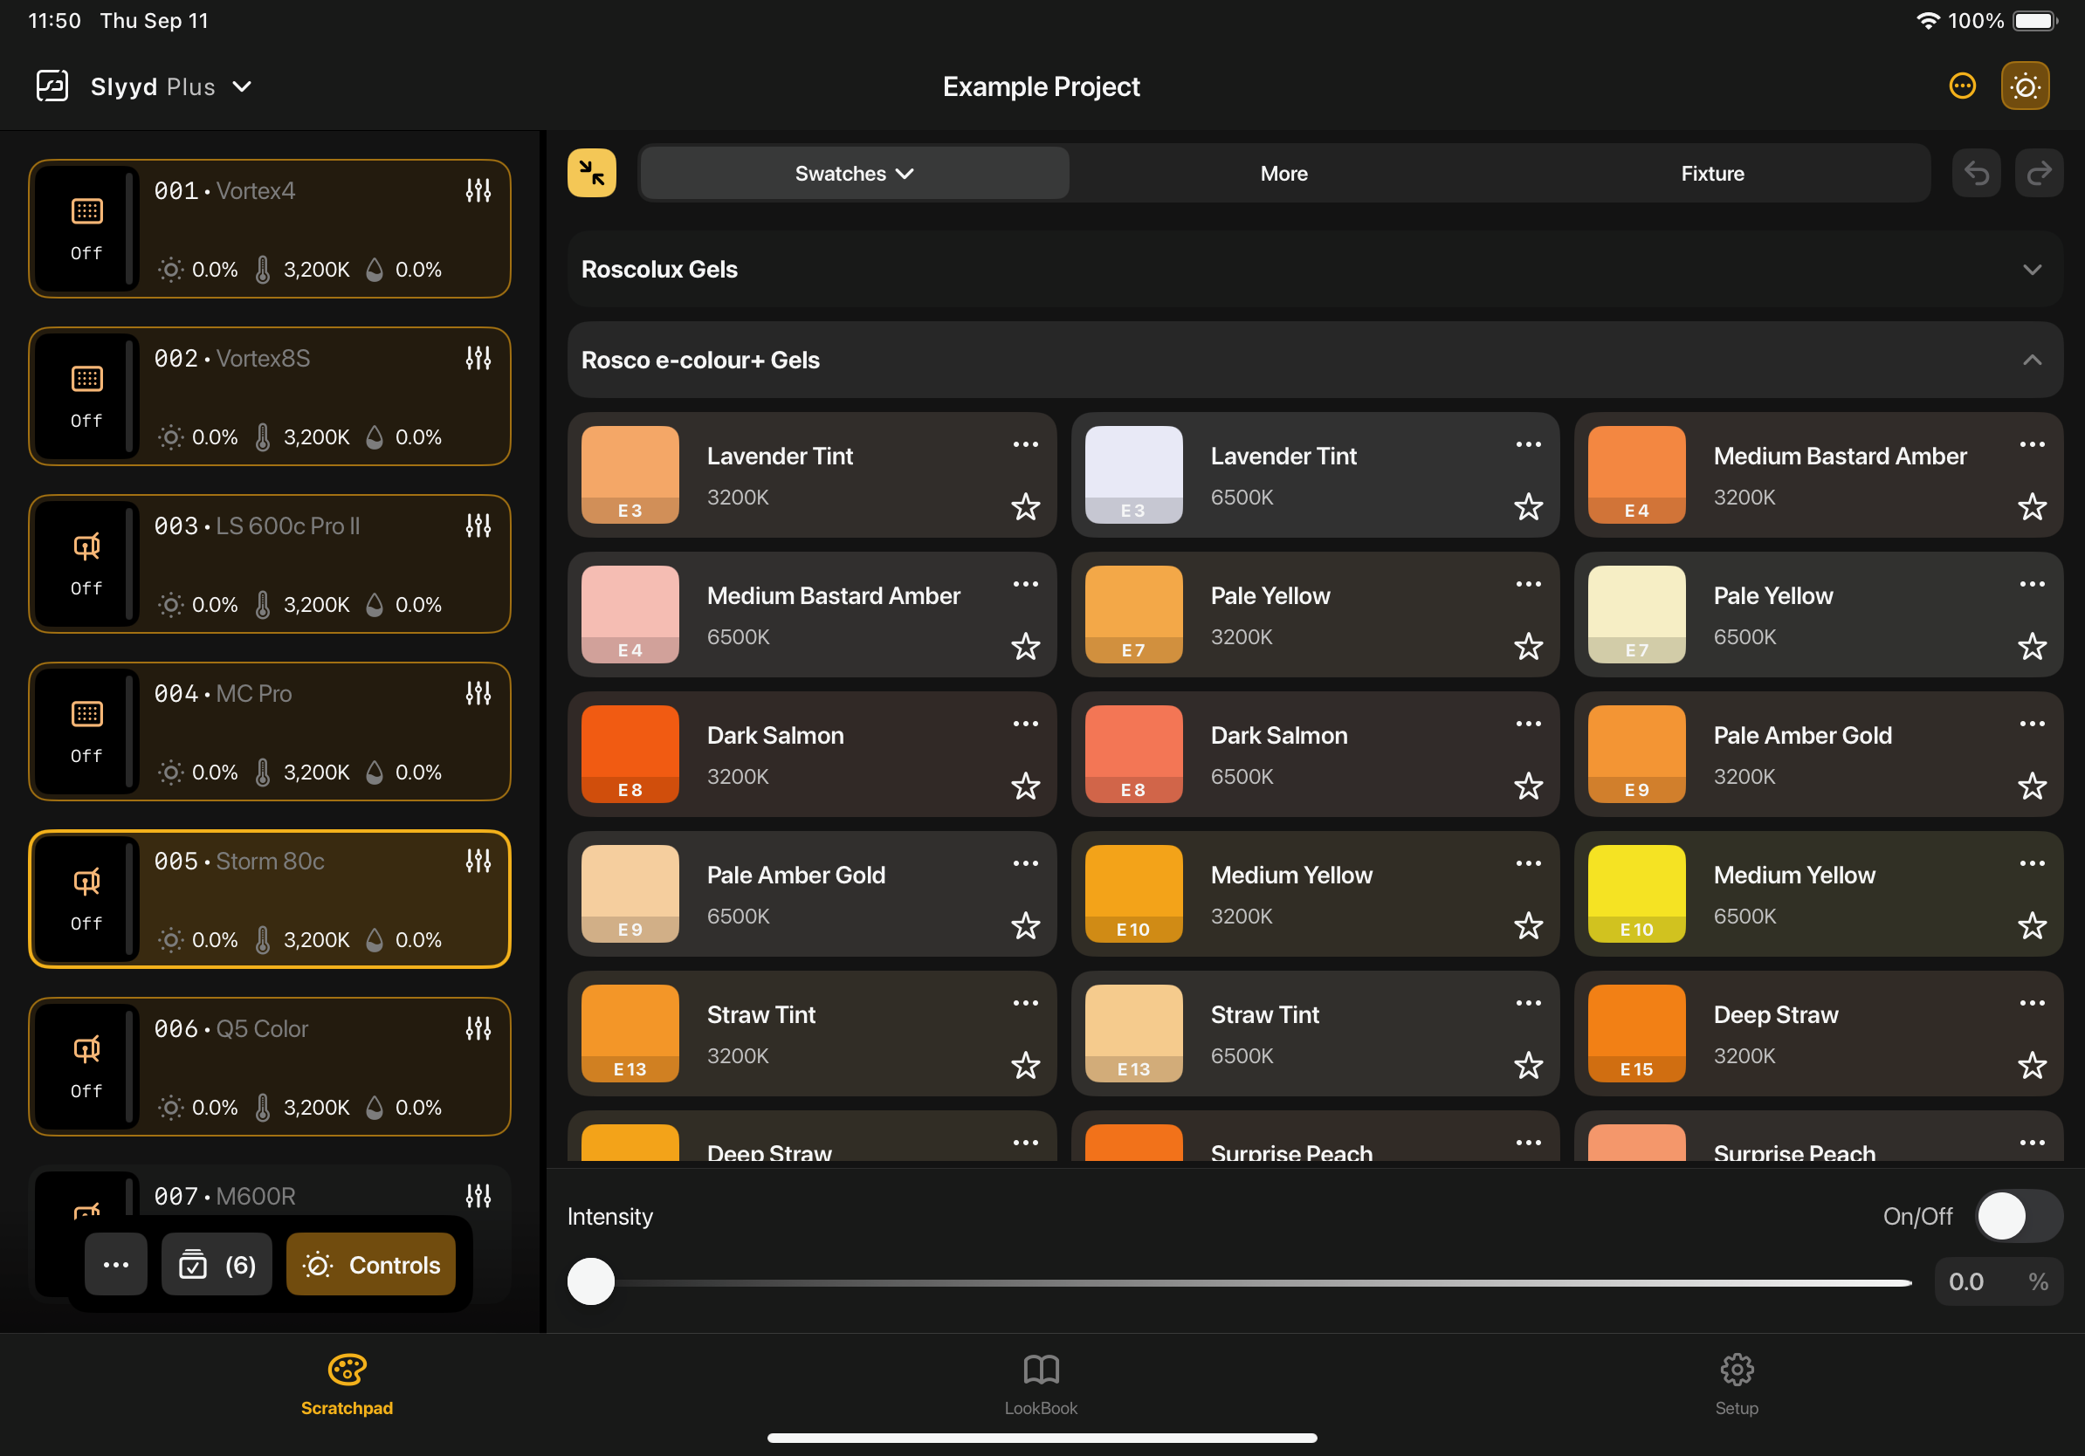This screenshot has height=1456, width=2085.
Task: Click the Intensity slider handle
Action: [591, 1281]
